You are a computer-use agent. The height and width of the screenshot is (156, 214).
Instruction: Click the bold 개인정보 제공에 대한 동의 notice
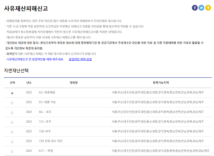[x=104, y=45]
